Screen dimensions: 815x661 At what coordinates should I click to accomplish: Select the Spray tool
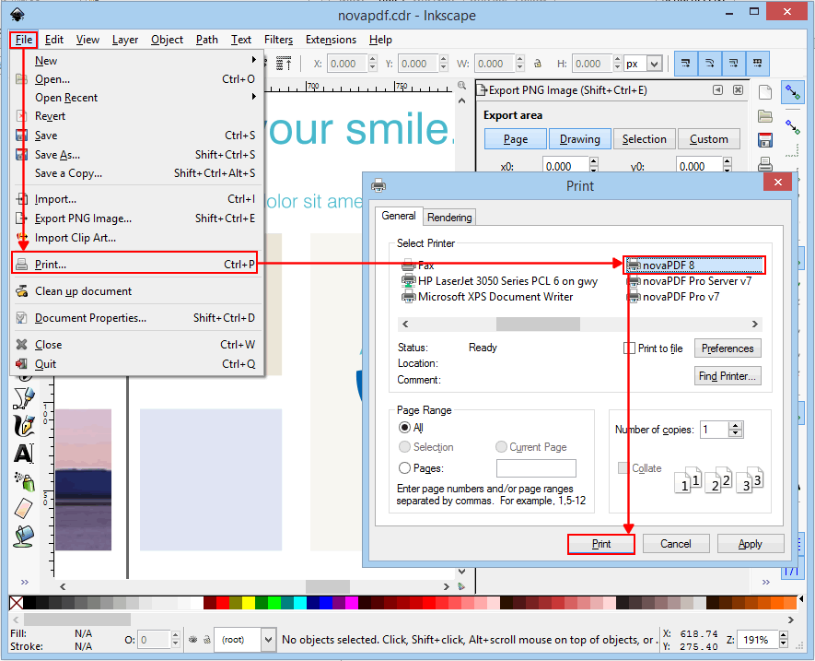pyautogui.click(x=24, y=481)
